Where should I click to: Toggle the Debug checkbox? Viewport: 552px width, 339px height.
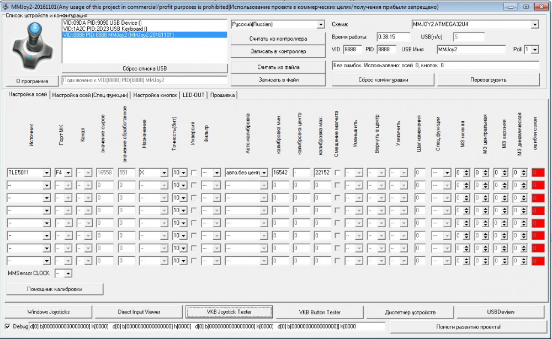click(7, 326)
